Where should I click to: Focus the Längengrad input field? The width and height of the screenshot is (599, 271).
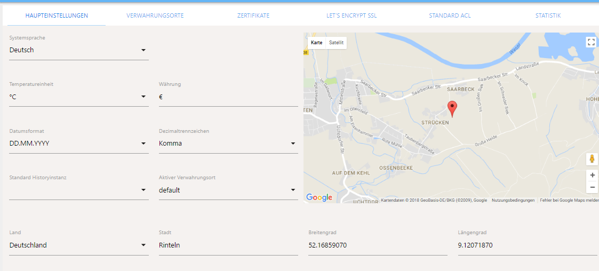[x=527, y=245]
